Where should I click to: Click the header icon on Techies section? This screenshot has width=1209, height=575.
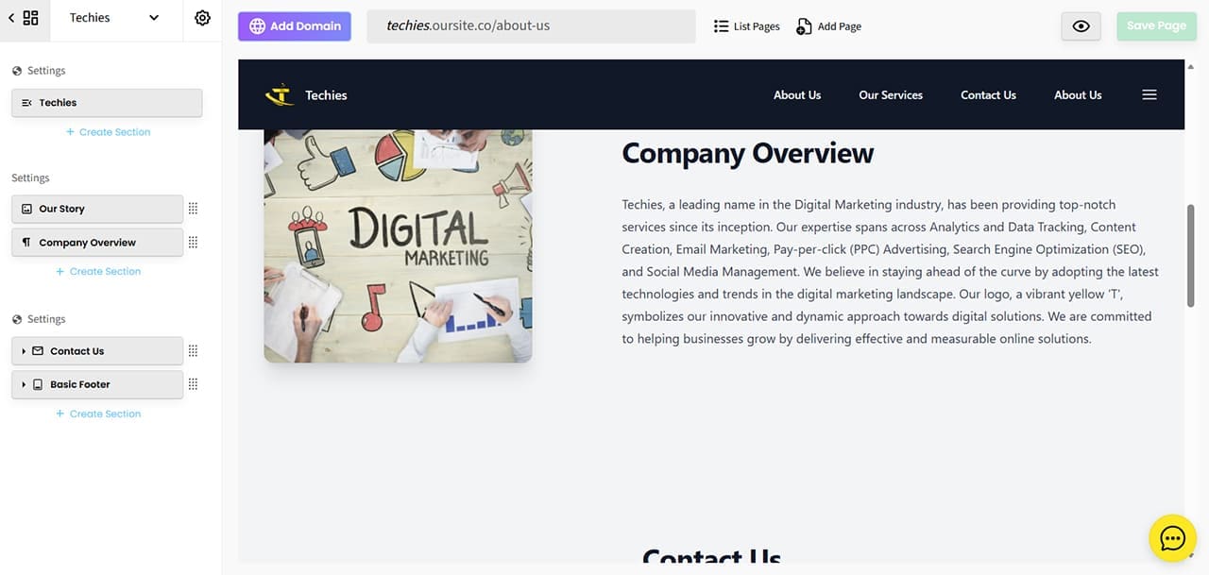(26, 103)
